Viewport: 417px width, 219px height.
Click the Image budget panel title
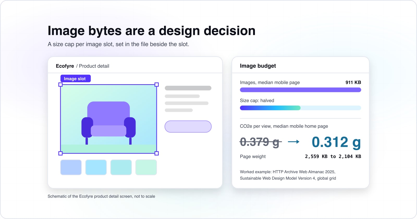tap(258, 66)
